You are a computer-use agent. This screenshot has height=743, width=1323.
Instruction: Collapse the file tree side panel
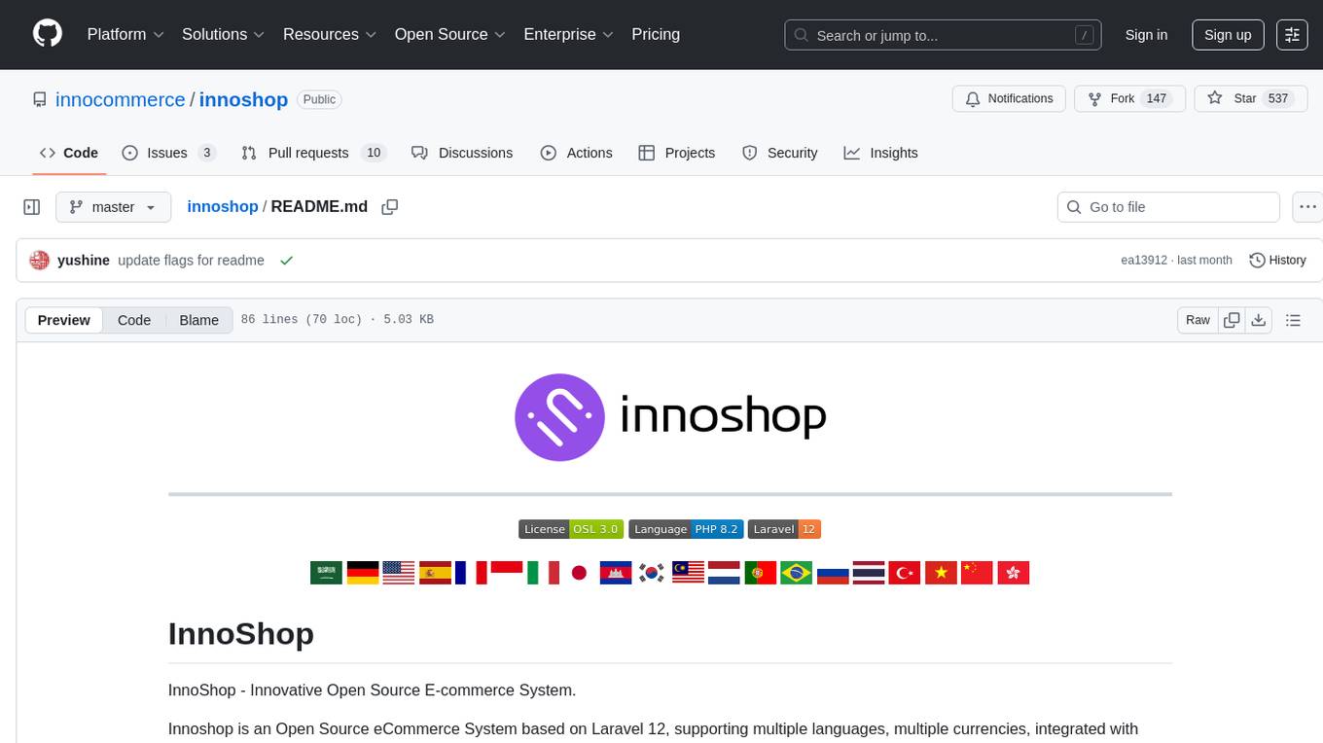(32, 207)
